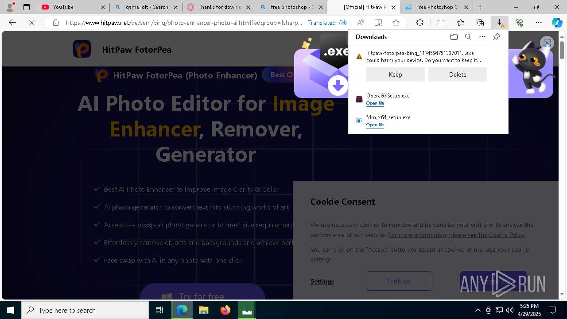567x319 pixels.
Task: Open Collections icon in toolbar
Action: (480, 23)
